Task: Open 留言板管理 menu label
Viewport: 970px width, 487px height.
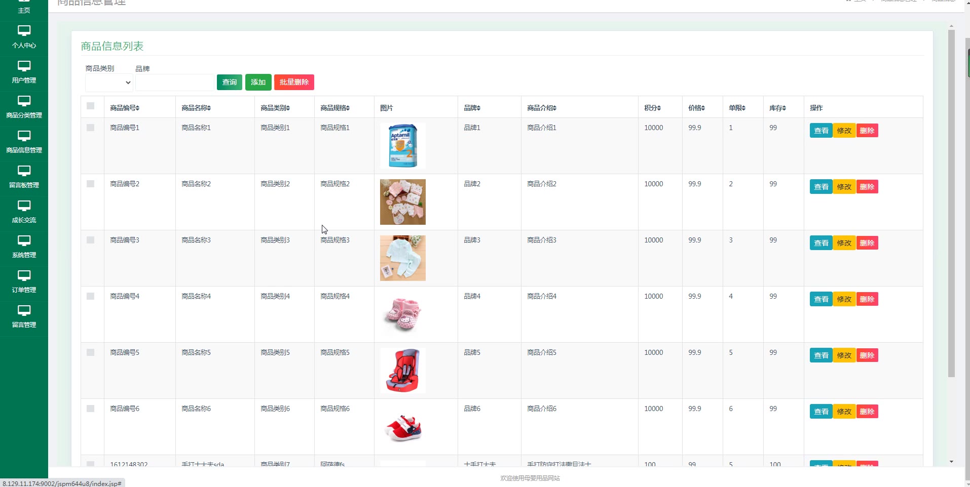Action: tap(24, 185)
